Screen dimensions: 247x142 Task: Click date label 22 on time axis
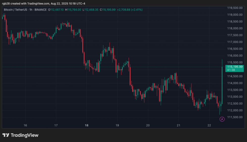pyautogui.click(x=209, y=125)
